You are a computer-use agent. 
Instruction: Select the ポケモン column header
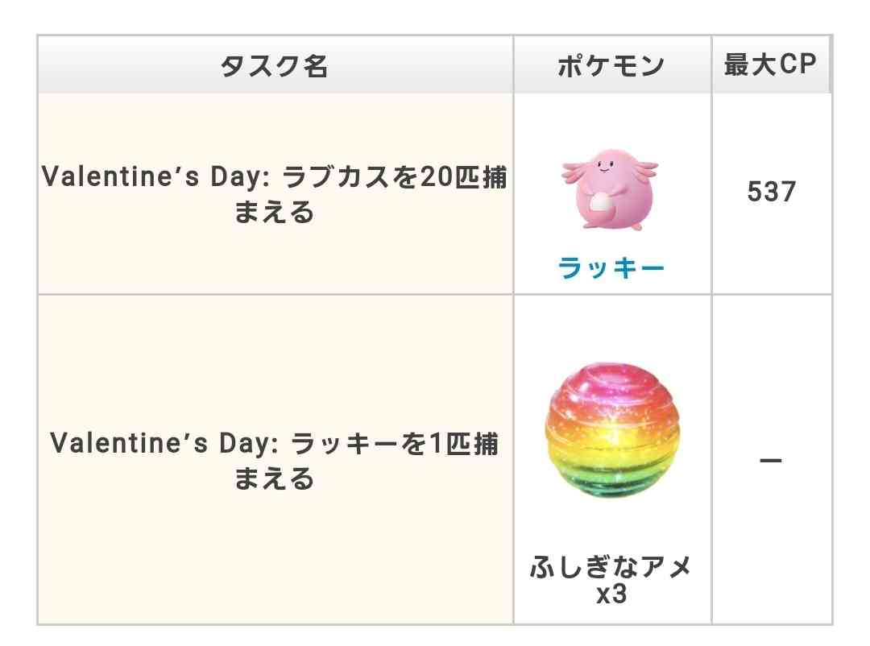pyautogui.click(x=611, y=66)
